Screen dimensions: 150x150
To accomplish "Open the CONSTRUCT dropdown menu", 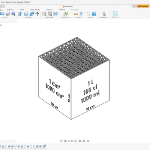I will pos(66,17).
